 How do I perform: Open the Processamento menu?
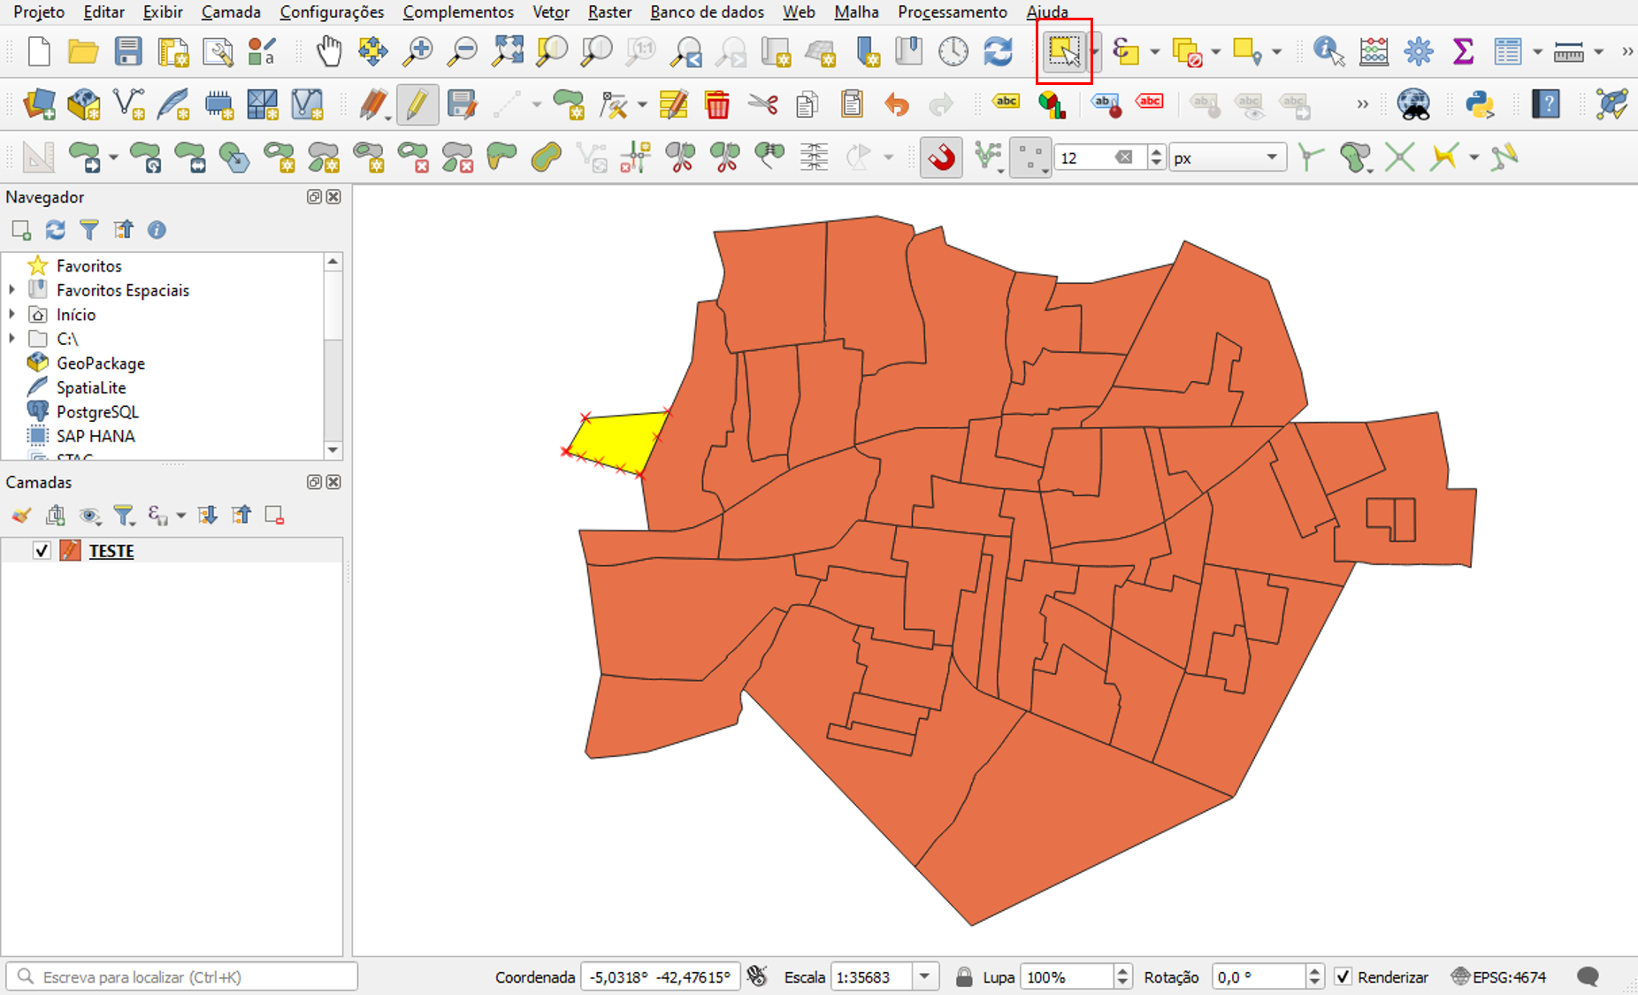click(x=952, y=12)
